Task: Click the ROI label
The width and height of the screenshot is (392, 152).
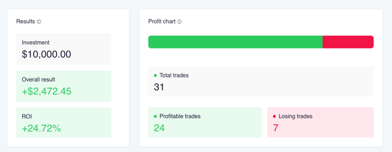Action: pos(27,116)
